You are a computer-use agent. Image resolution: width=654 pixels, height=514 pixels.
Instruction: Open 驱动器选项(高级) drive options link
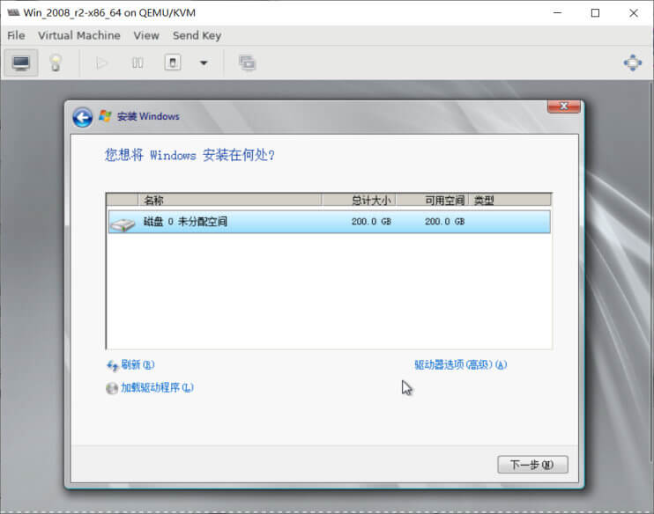point(460,365)
